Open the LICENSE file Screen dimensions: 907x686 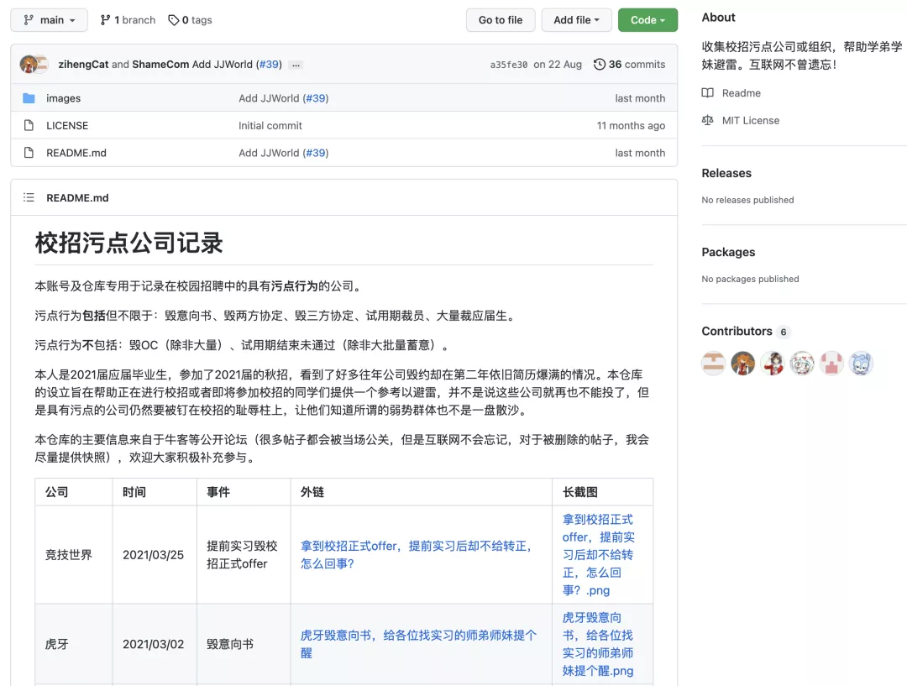(67, 125)
